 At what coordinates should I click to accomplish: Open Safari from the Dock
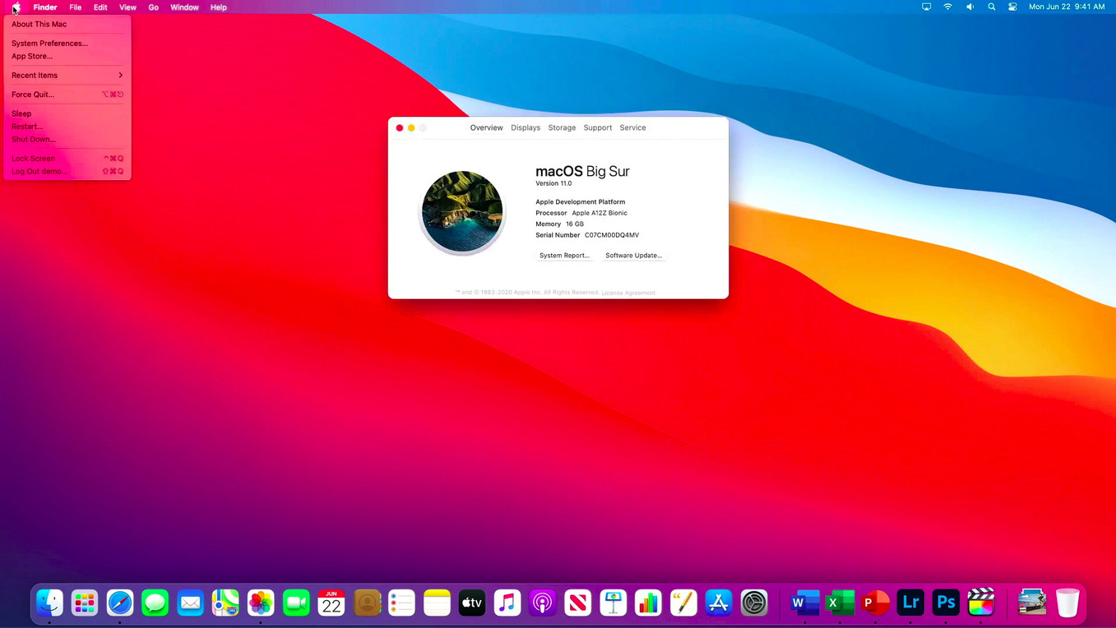click(x=119, y=603)
